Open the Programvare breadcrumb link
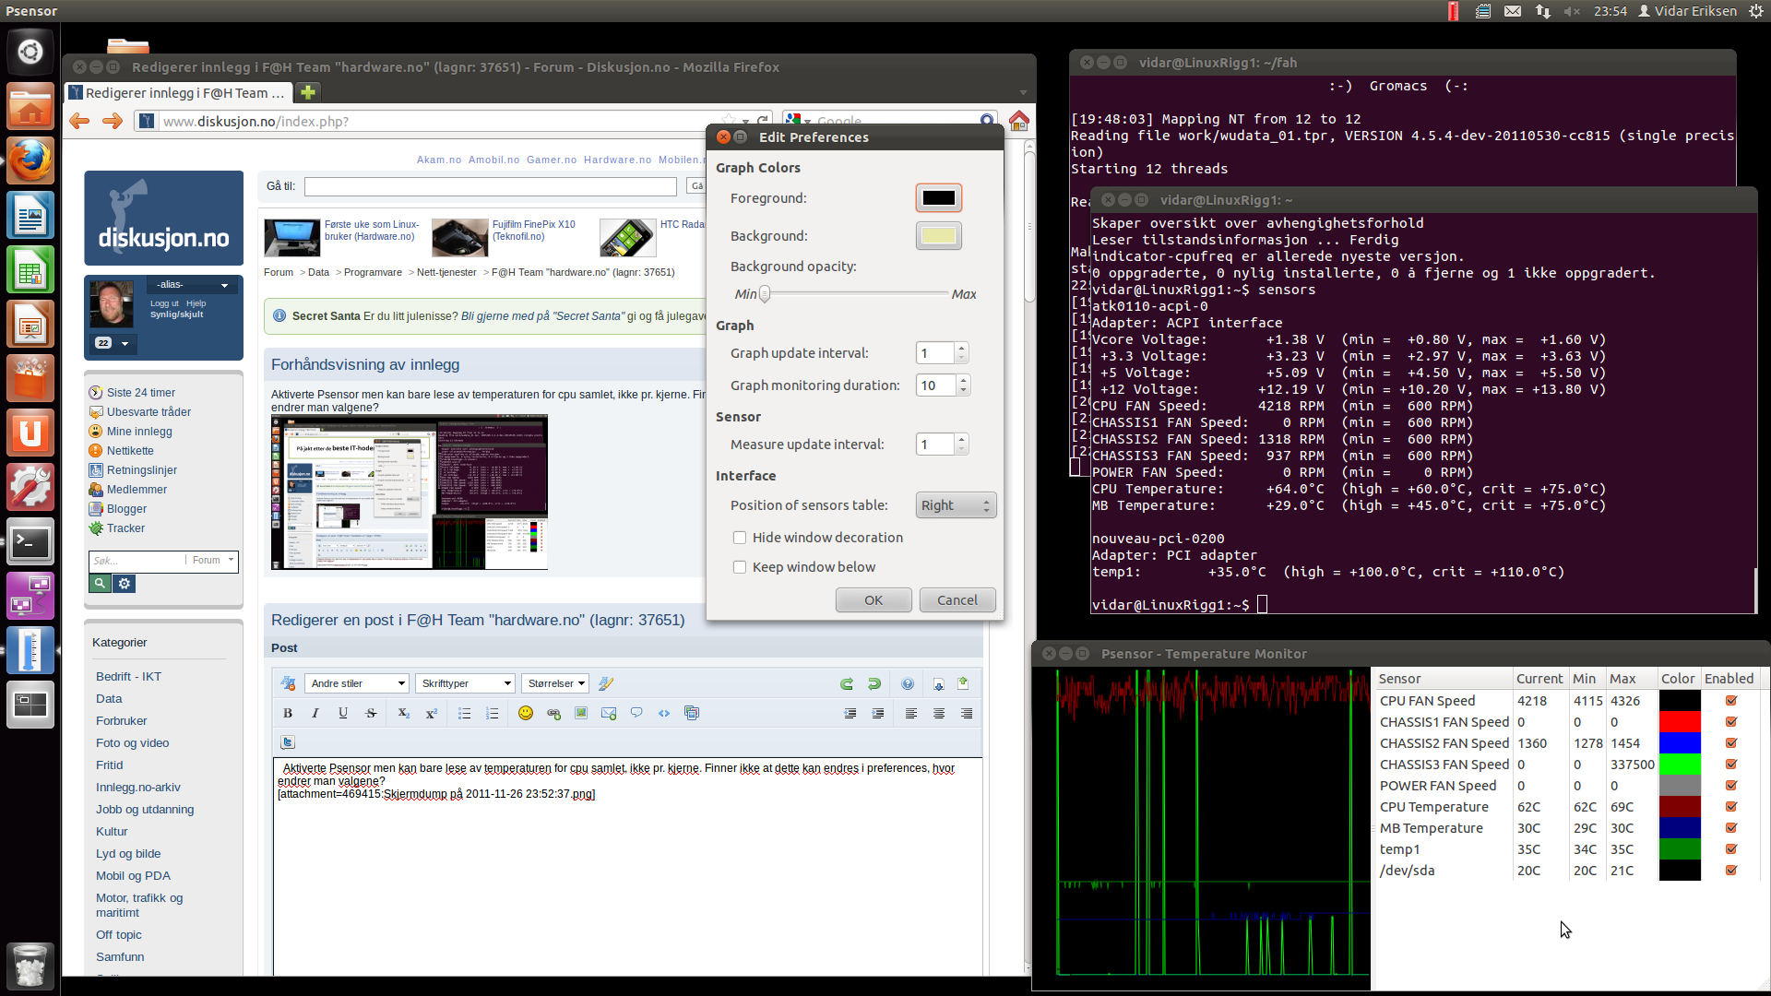The width and height of the screenshot is (1771, 996). pos(373,272)
